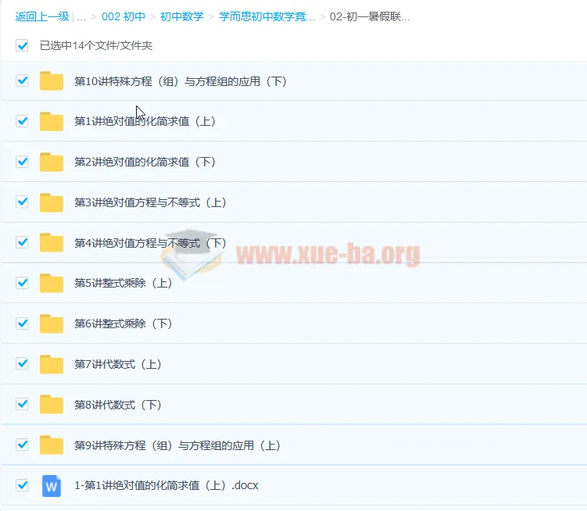
Task: Select folder icon for 第7讲代数式（上）
Action: tap(52, 364)
